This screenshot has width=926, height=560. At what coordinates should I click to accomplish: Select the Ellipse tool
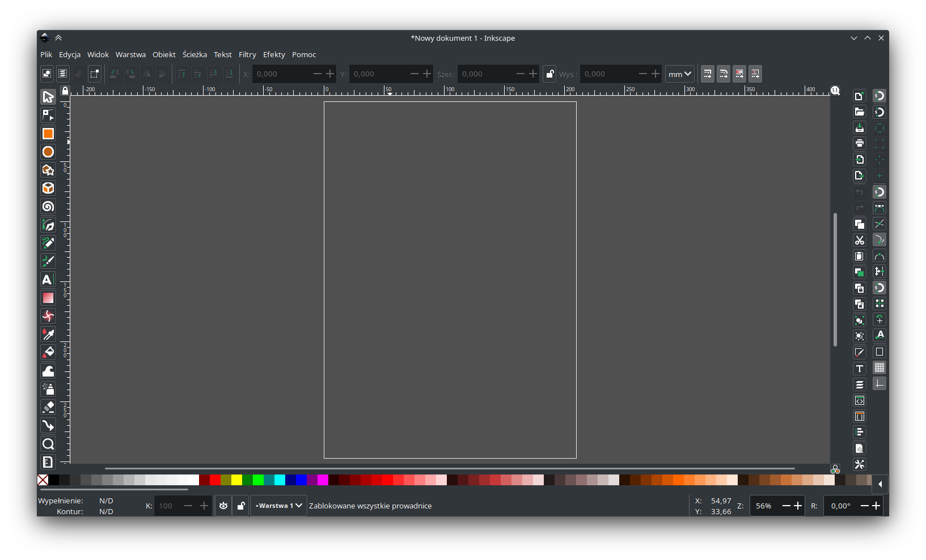[x=48, y=152]
